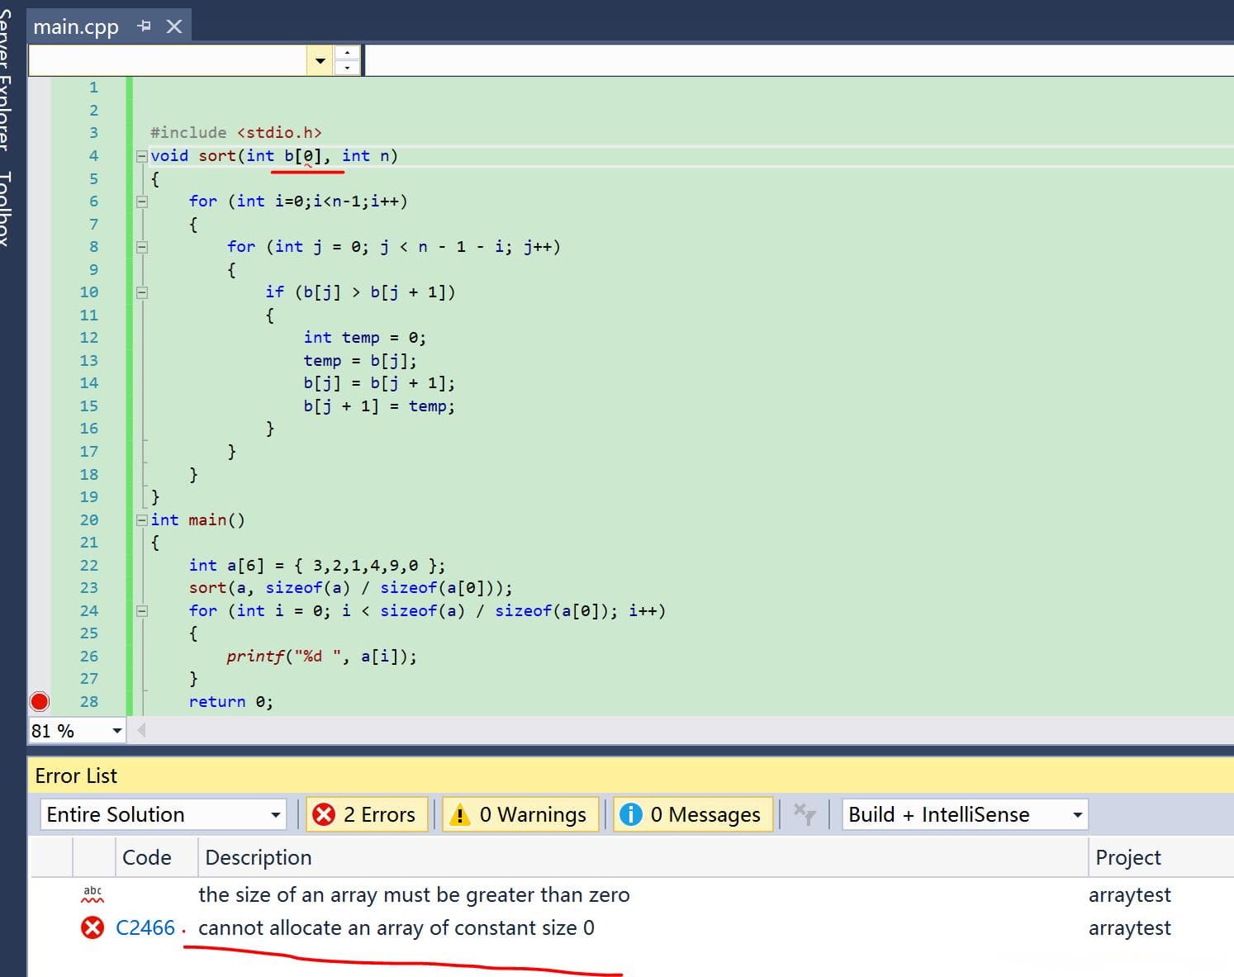Select the 'size of an array must be greater' row

point(632,895)
